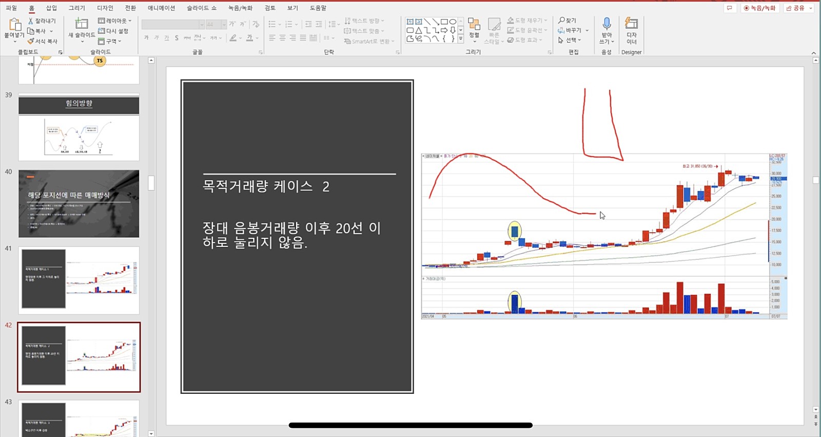Screen dimensions: 821x437
Task: Reset slide layout with 다시 설정
Action: pyautogui.click(x=113, y=31)
